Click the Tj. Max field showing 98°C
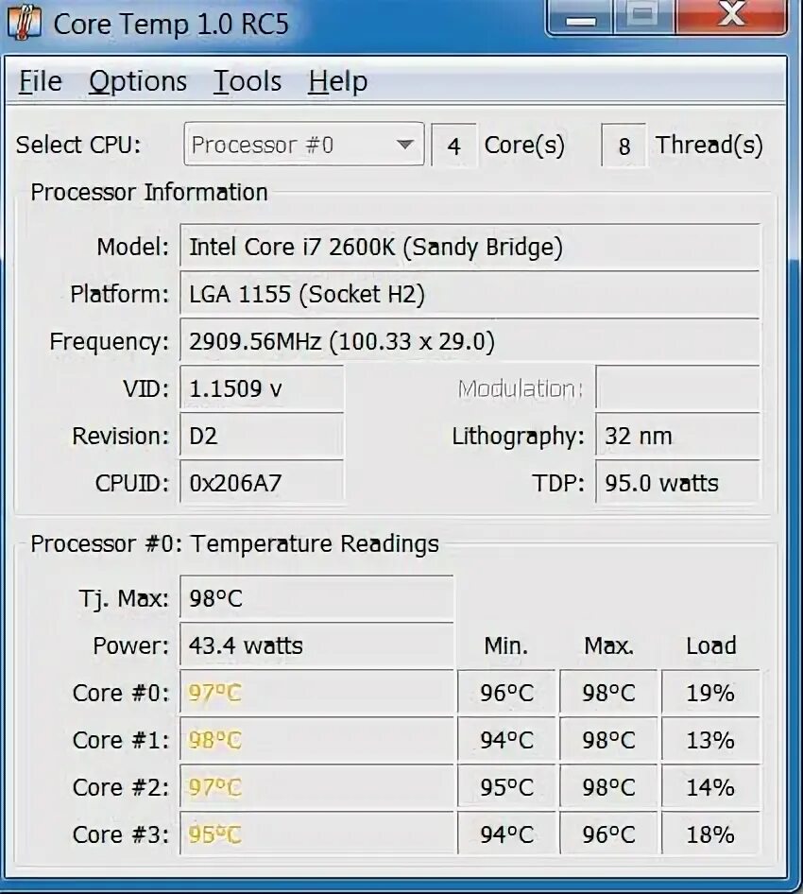Image resolution: width=803 pixels, height=894 pixels. [316, 598]
